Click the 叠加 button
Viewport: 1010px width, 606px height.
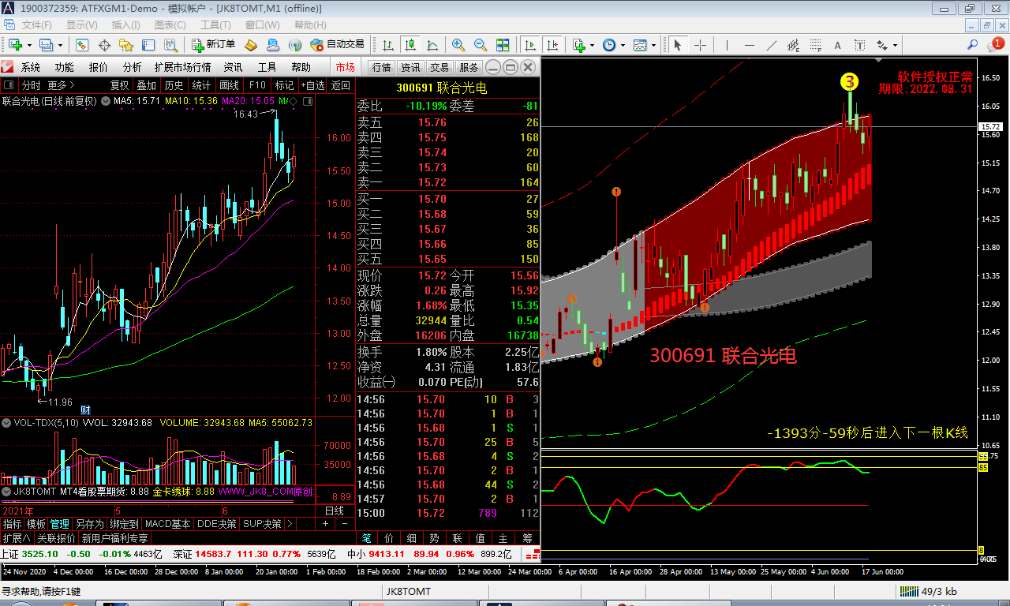pos(146,85)
